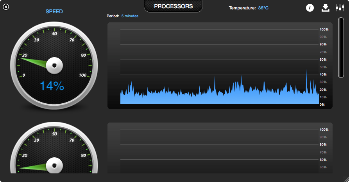Click 40% axis label of first graph
Viewport: 349px width, 182px height.
click(x=323, y=74)
